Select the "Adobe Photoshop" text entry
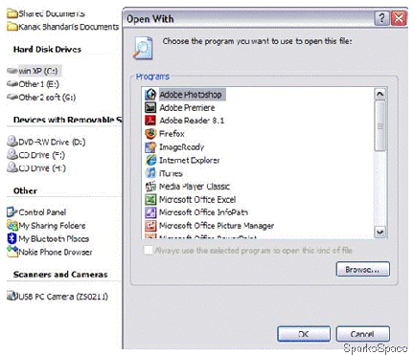 191,95
